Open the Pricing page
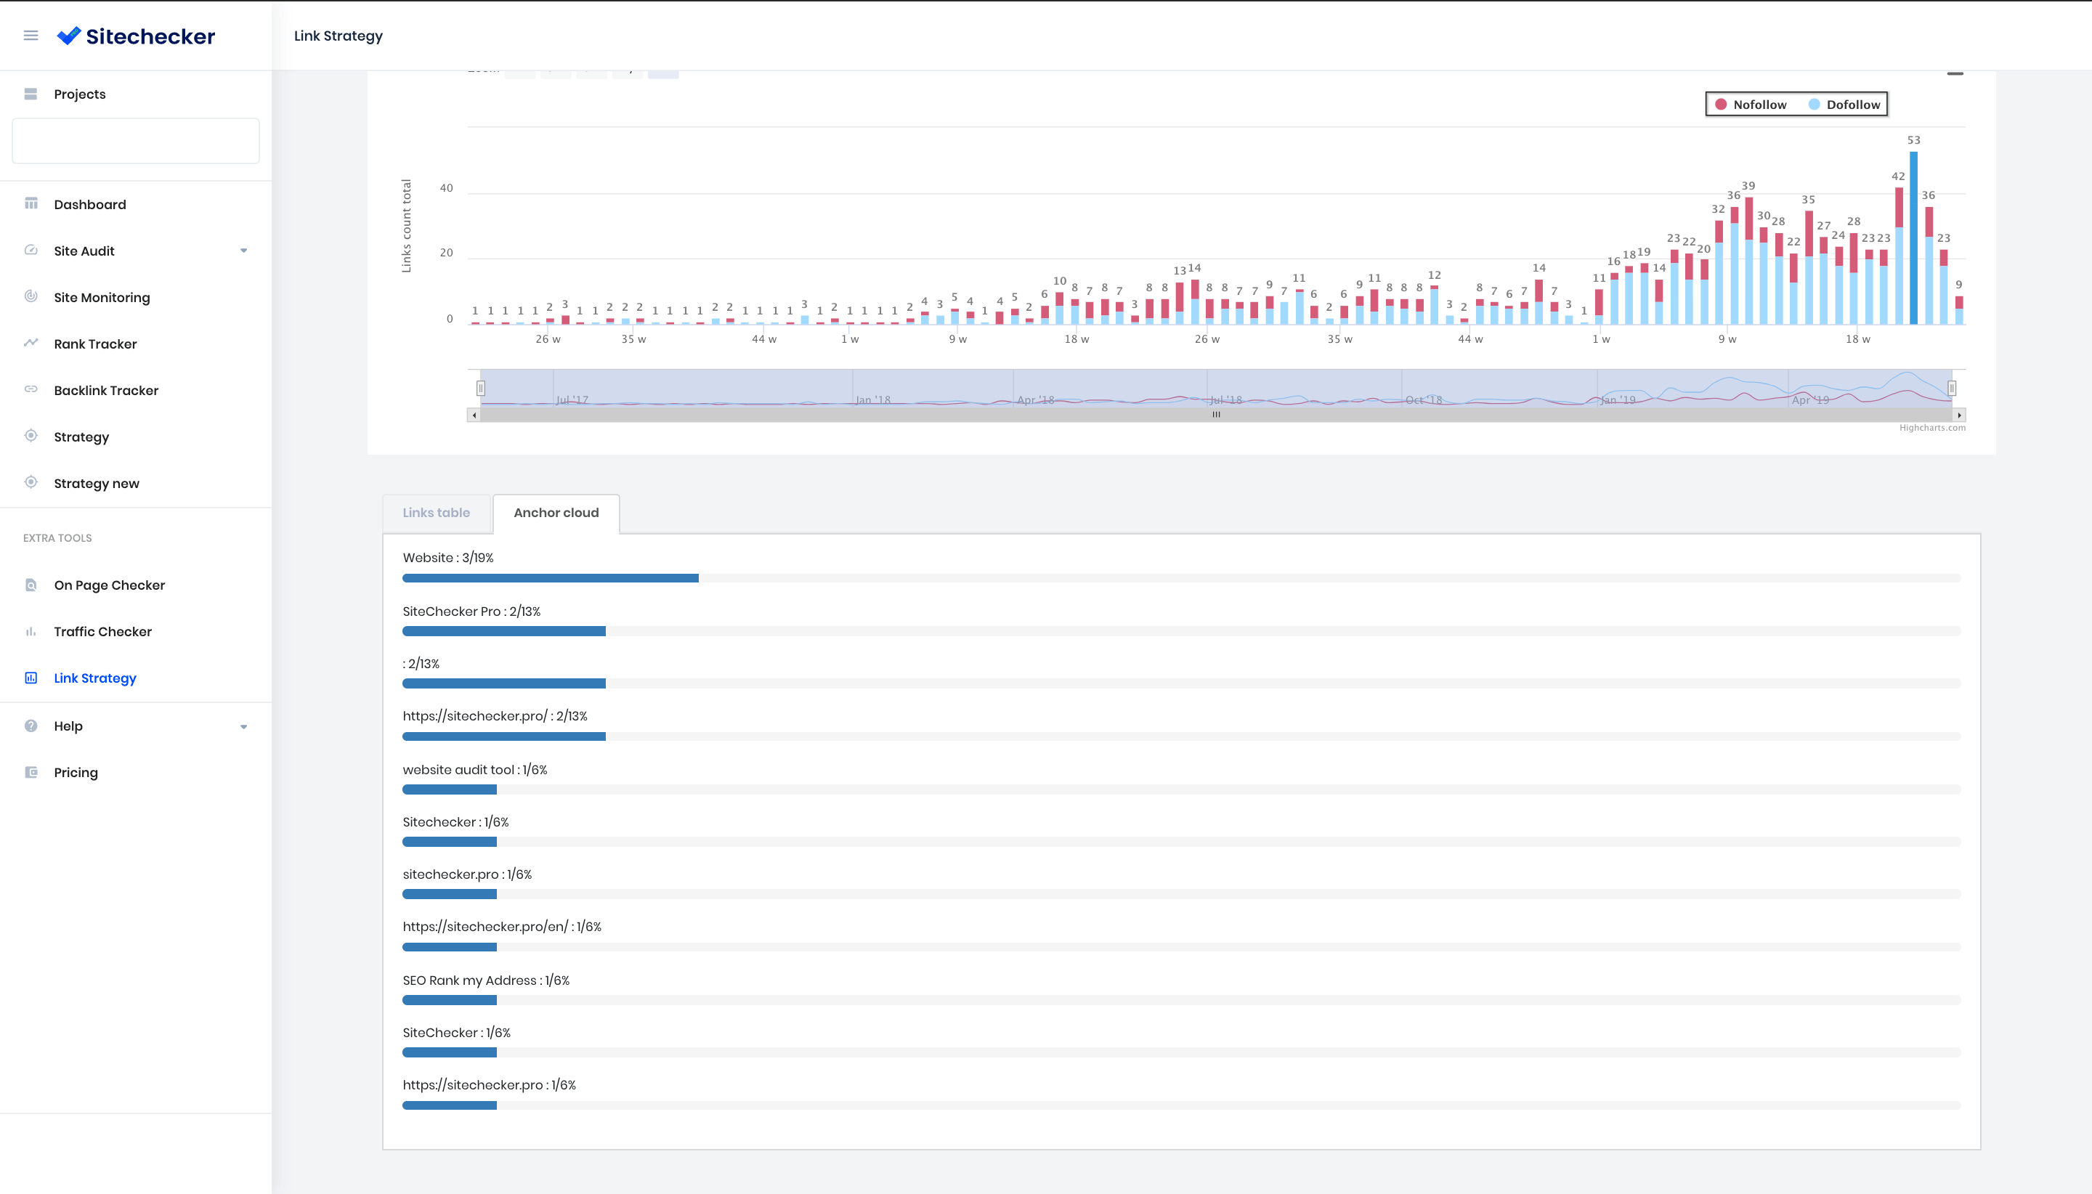Viewport: 2092px width, 1194px height. click(76, 773)
